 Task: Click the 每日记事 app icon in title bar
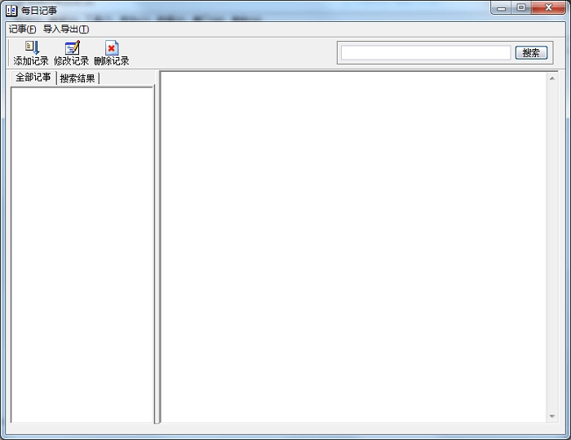(11, 10)
